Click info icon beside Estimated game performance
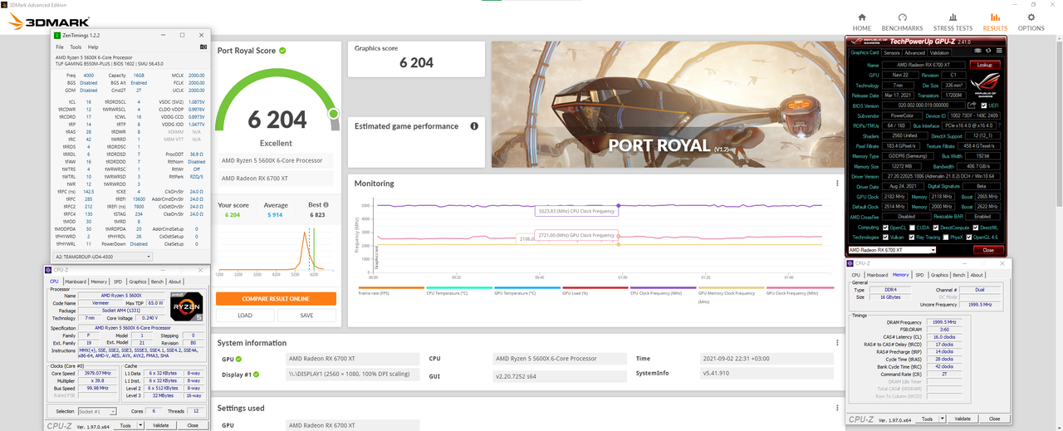This screenshot has width=1063, height=431. point(474,126)
